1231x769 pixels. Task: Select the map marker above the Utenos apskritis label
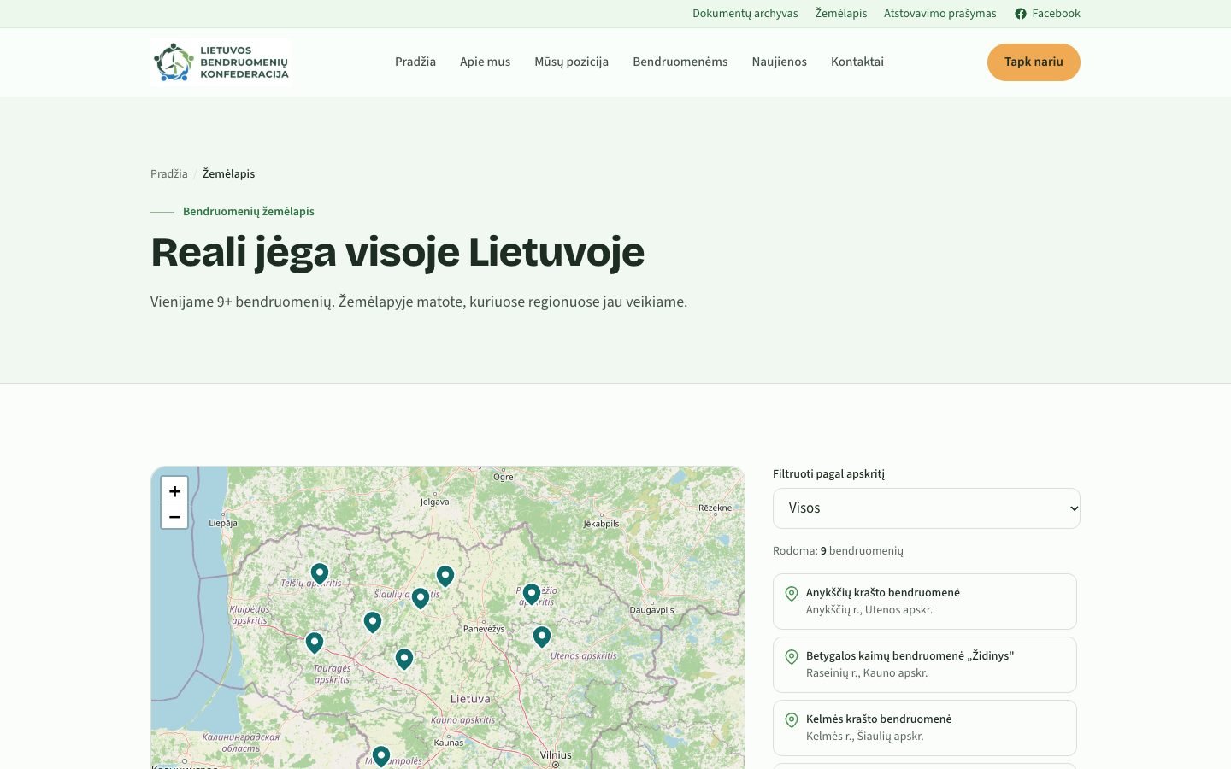coord(542,636)
